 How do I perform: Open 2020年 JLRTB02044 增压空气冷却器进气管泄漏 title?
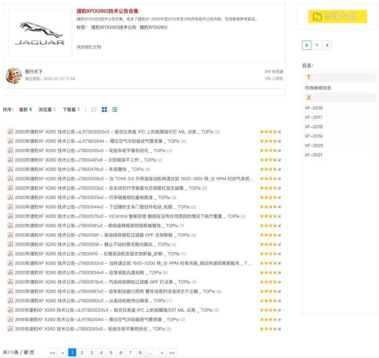tap(98, 141)
